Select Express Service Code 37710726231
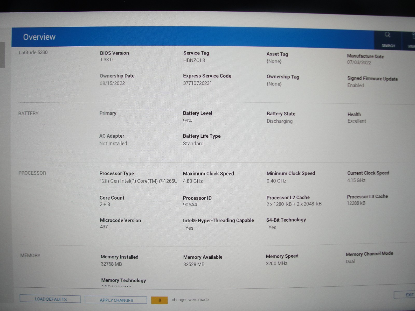Viewport: 415px width, 311px height. (x=197, y=83)
